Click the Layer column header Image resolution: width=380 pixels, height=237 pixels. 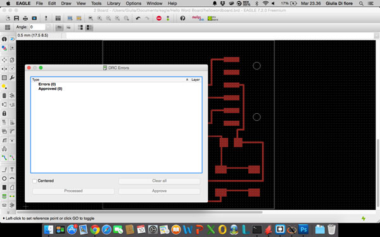196,80
